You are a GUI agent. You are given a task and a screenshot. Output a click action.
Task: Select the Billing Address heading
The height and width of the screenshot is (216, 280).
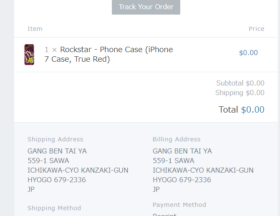[177, 139]
